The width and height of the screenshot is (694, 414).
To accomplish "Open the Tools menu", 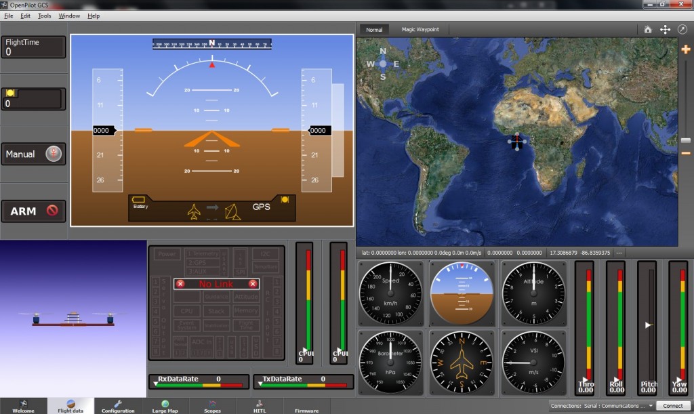I will (x=44, y=16).
